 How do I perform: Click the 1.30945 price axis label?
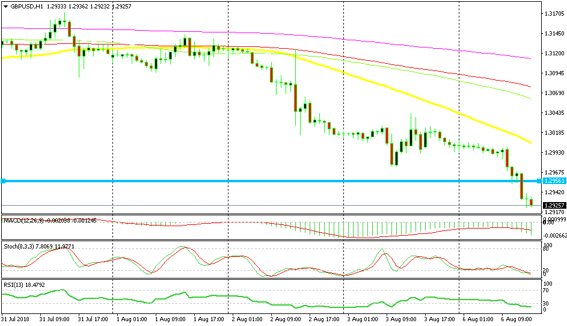pos(554,73)
